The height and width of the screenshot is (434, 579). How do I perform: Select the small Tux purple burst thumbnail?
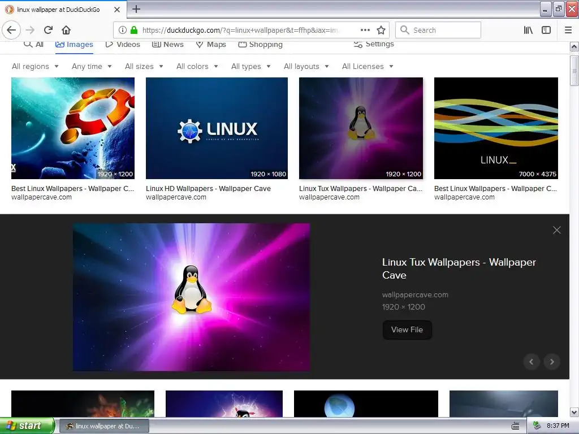(x=361, y=128)
